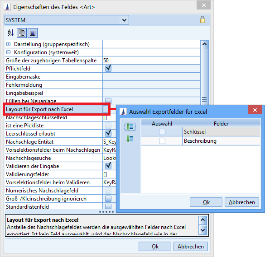
Task: Edit the Größe der zugehörigen Tabellenspalte value 50
Action: [151, 61]
